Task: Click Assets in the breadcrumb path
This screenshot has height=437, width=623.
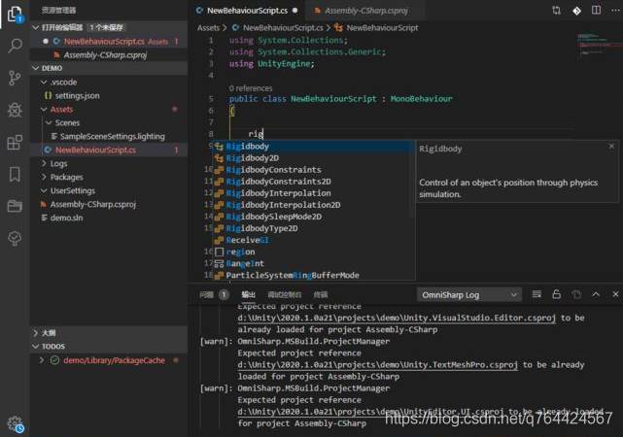Action: tap(208, 28)
